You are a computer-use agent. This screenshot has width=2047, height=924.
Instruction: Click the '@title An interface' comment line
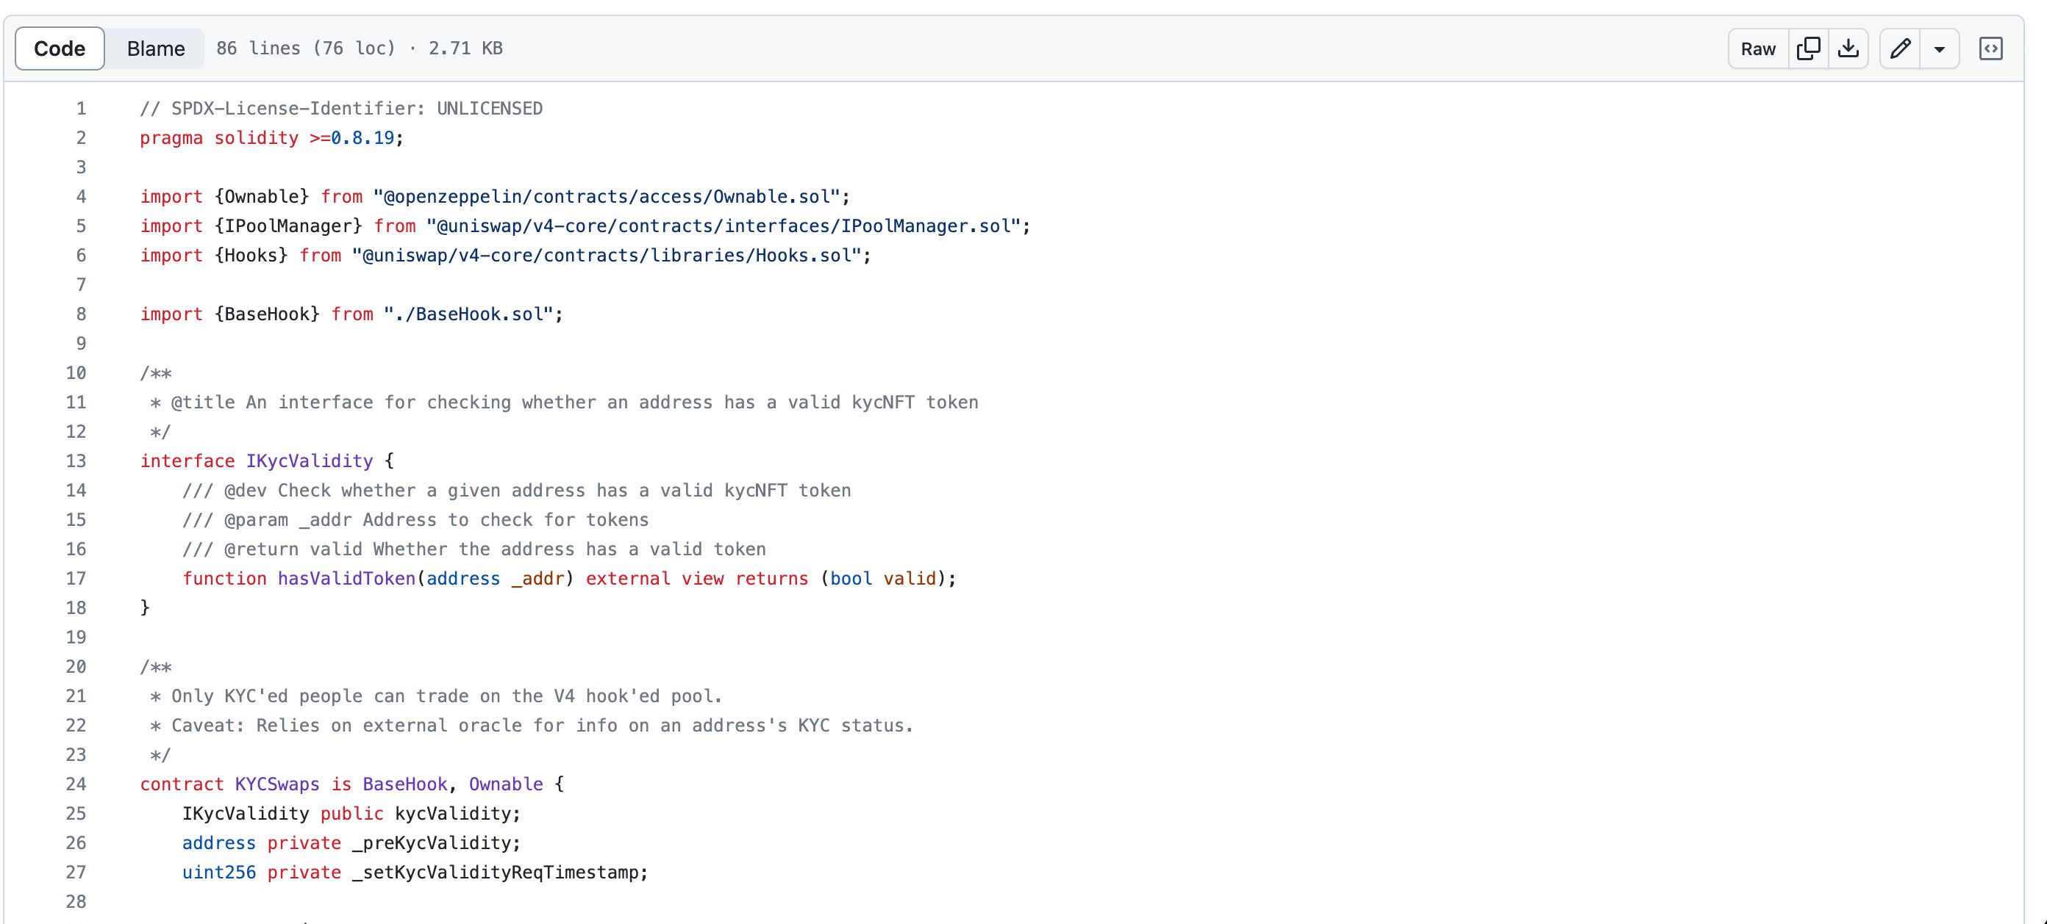tap(563, 403)
